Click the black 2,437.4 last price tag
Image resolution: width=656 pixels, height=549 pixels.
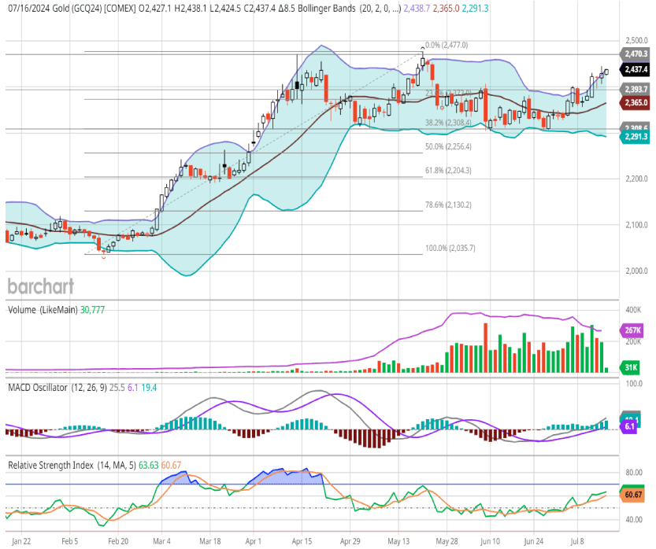click(636, 68)
